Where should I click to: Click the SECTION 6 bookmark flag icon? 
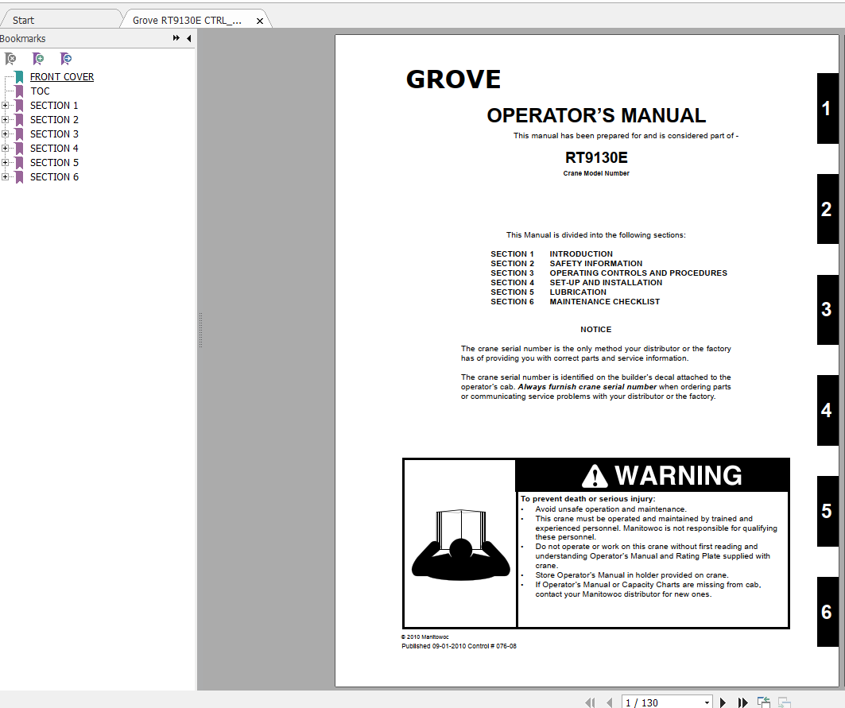(19, 176)
